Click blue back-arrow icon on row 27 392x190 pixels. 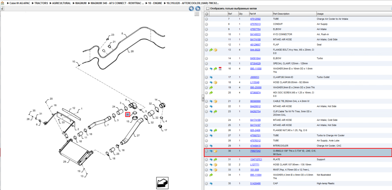pyautogui.click(x=211, y=135)
